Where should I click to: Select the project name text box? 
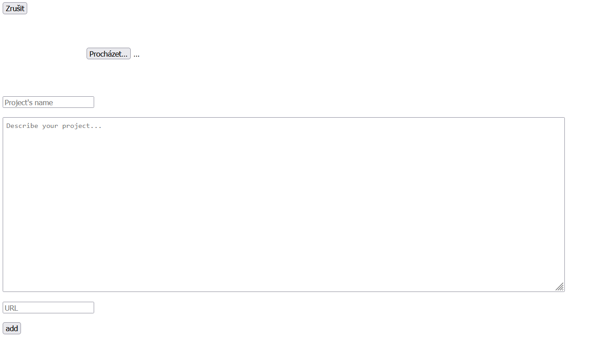(48, 103)
